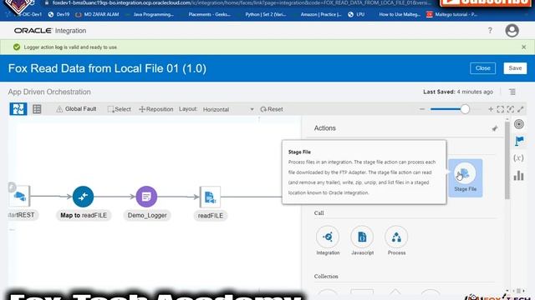Switch to canvas view icon
The width and height of the screenshot is (535, 300).
(x=18, y=109)
